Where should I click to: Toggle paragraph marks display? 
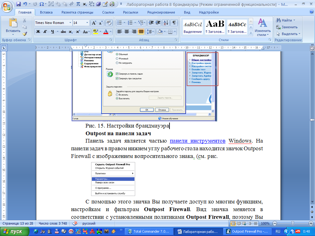click(174, 23)
